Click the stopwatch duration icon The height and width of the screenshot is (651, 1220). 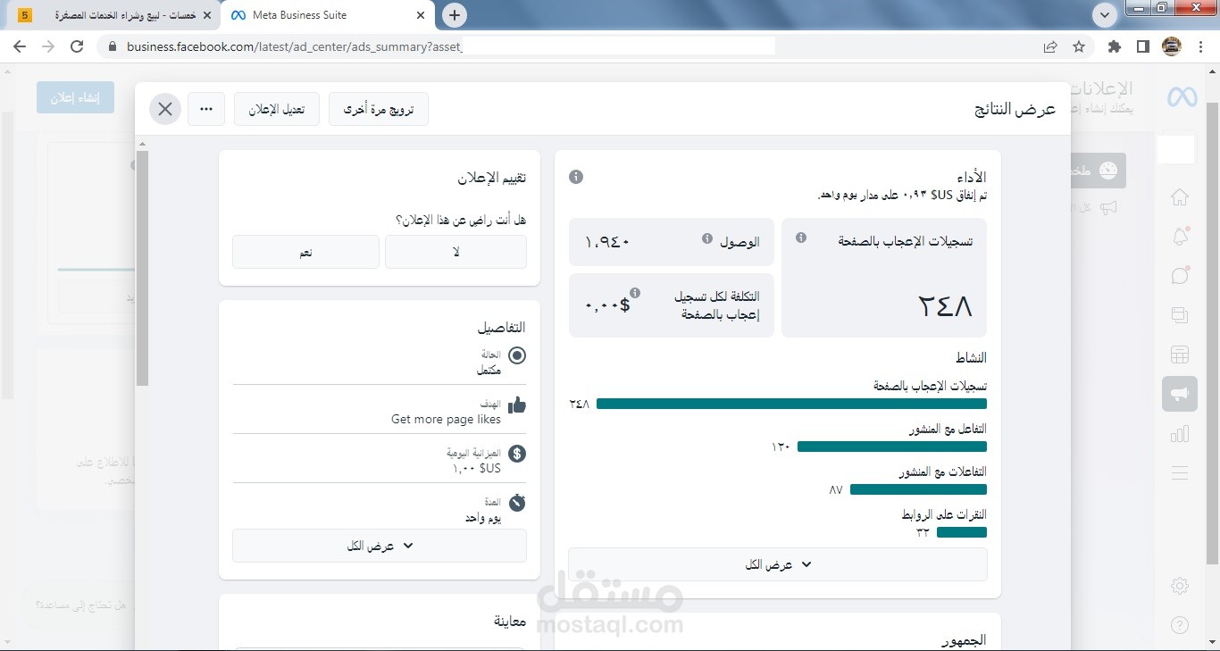pyautogui.click(x=517, y=503)
